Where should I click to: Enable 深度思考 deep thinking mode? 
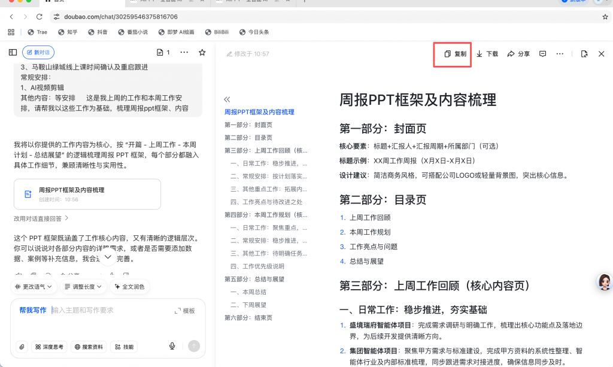(49, 346)
